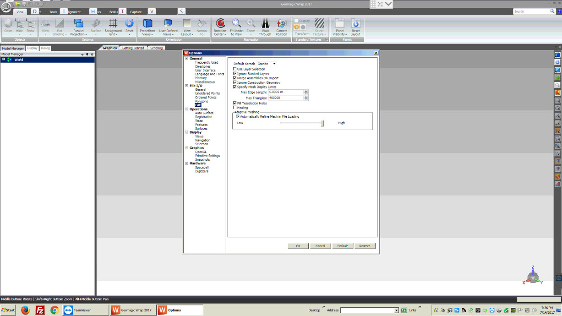Open the Default Kernel dropdown

click(x=267, y=64)
